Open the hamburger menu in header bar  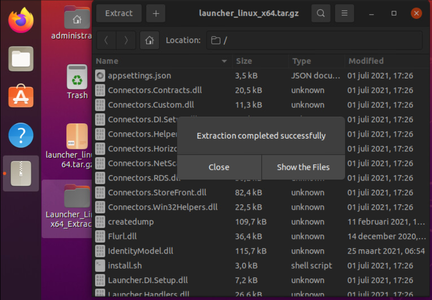click(345, 13)
